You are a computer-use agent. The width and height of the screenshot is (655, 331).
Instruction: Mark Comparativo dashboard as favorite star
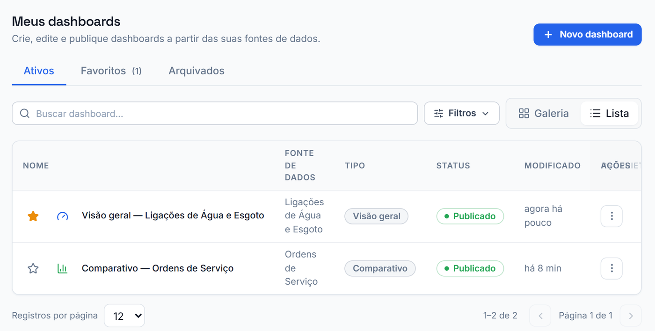tap(33, 268)
